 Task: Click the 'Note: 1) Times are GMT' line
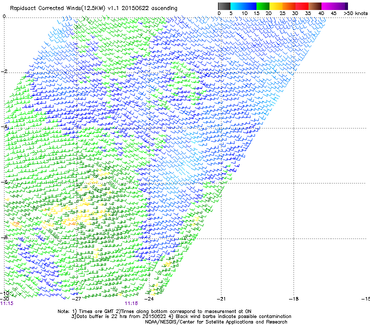[154, 311]
